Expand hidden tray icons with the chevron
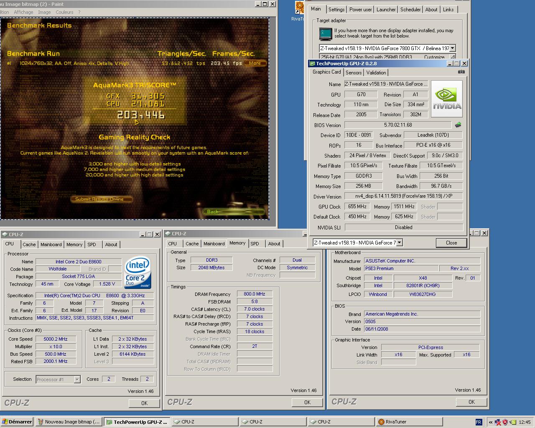The height and width of the screenshot is (428, 535). click(490, 422)
